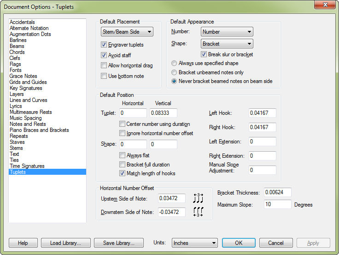339x255 pixels.
Task: Click Save Library button
Action: 119,243
